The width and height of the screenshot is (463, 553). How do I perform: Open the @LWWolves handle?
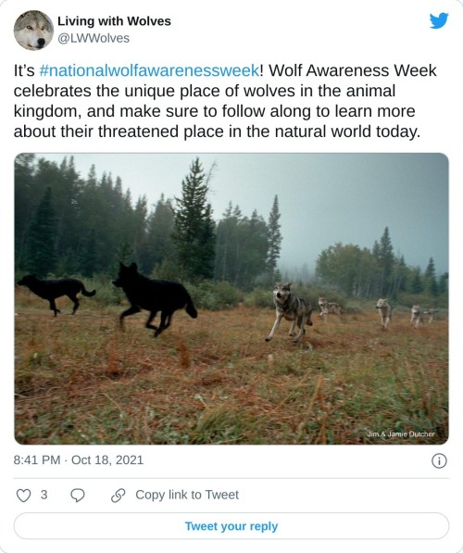(x=94, y=38)
